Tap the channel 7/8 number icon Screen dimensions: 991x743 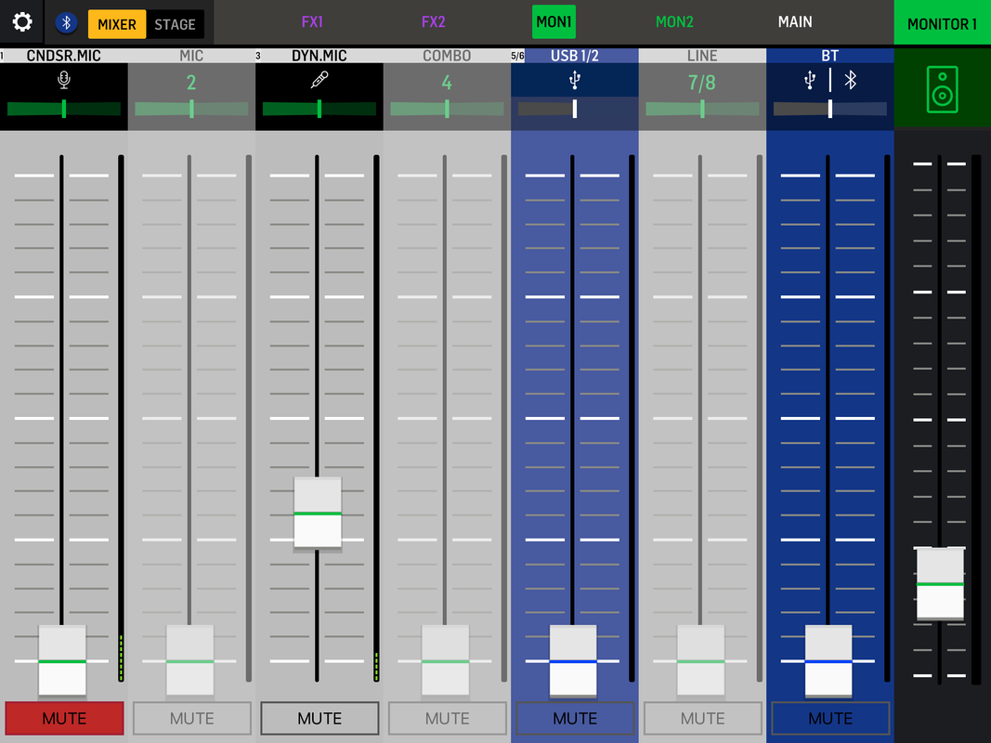[702, 82]
